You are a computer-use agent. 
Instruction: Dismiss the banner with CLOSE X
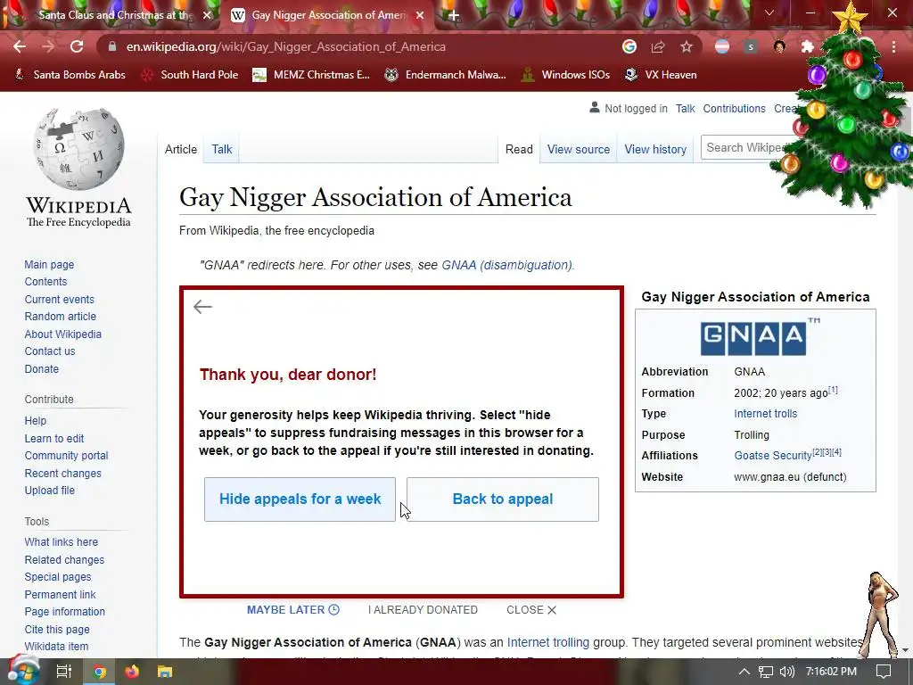click(531, 610)
